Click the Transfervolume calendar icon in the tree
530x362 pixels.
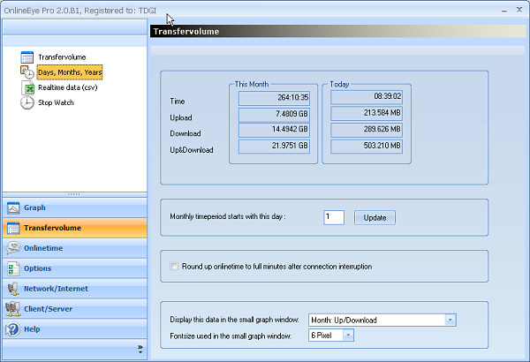click(x=27, y=57)
